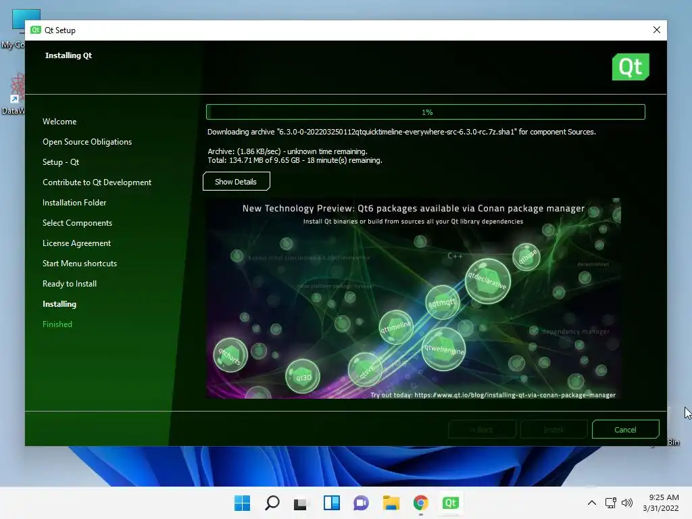Click the Archive speed status line
This screenshot has width=692, height=519.
[x=287, y=151]
